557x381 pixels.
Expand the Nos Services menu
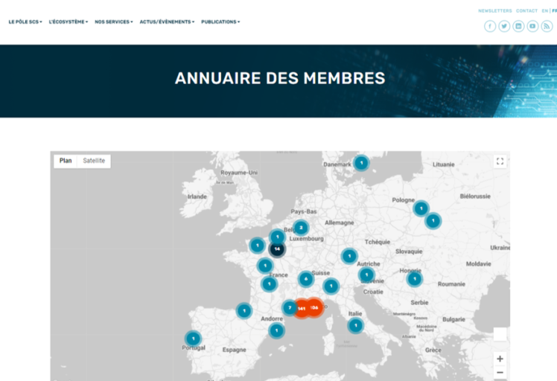(114, 22)
